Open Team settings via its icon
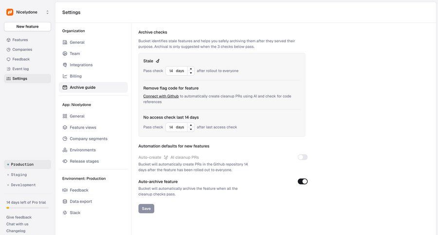Screen dimensions: 438x235 [65, 53]
